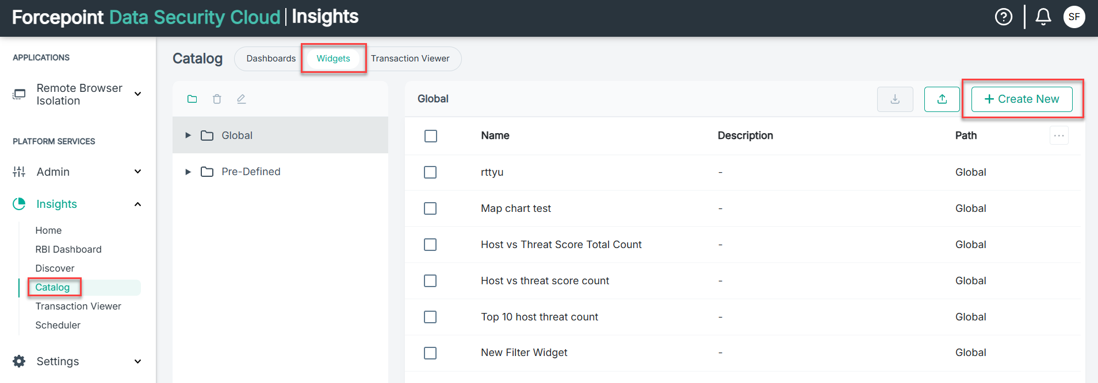1098x383 pixels.
Task: Expand the Pre-Defined folder tree arrow
Action: click(x=188, y=172)
